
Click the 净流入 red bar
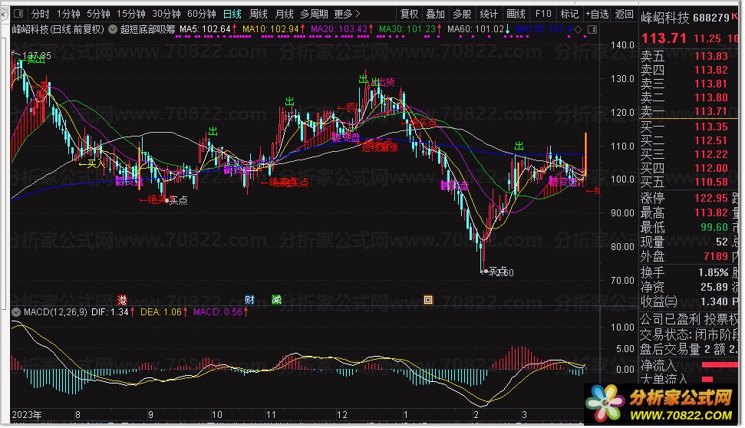pos(720,365)
